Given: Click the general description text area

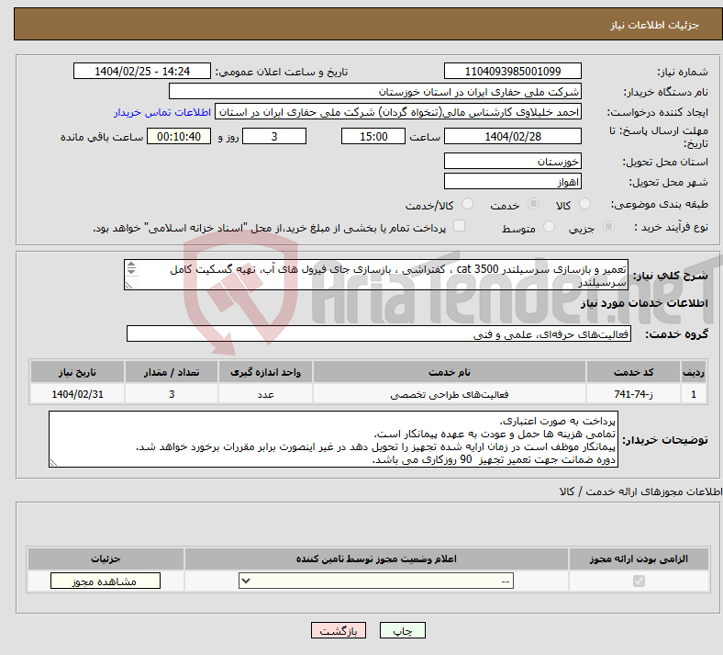Looking at the screenshot, I should click(376, 275).
